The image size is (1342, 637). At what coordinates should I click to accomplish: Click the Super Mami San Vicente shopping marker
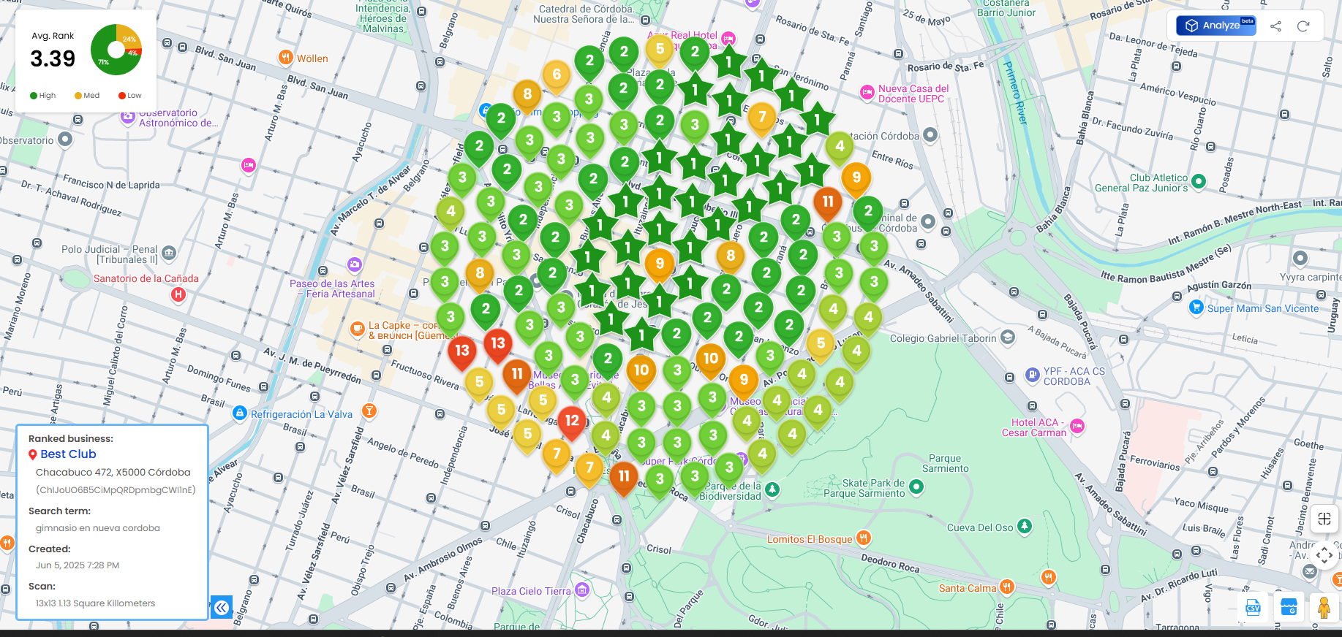(x=1196, y=308)
